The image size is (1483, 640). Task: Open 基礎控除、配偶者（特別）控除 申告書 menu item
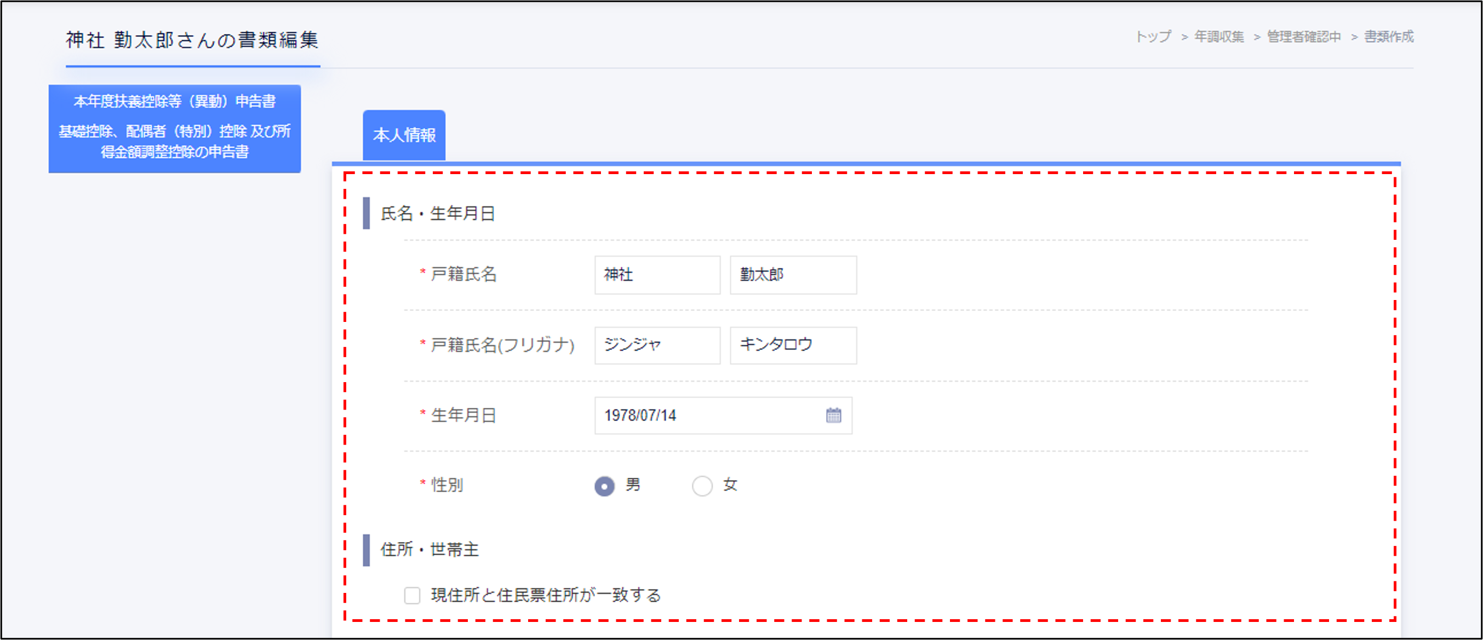coord(174,142)
